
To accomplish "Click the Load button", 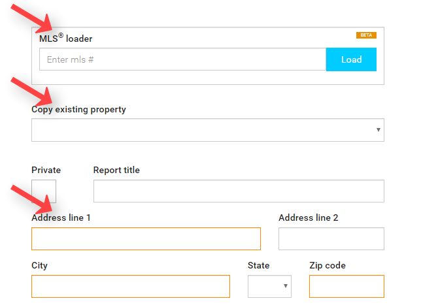I will 351,59.
